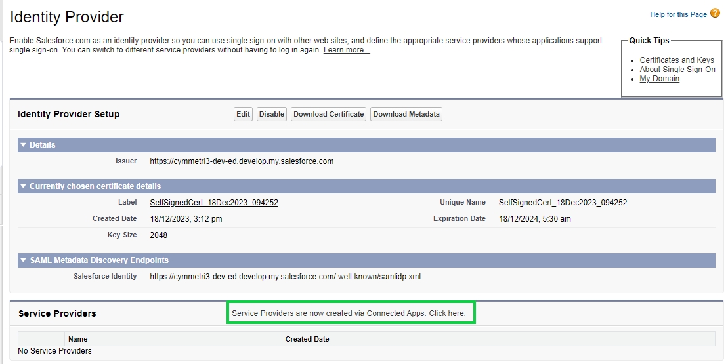The height and width of the screenshot is (364, 728).
Task: Click the Salesforce Identity samlidp.xml URL
Action: 285,277
